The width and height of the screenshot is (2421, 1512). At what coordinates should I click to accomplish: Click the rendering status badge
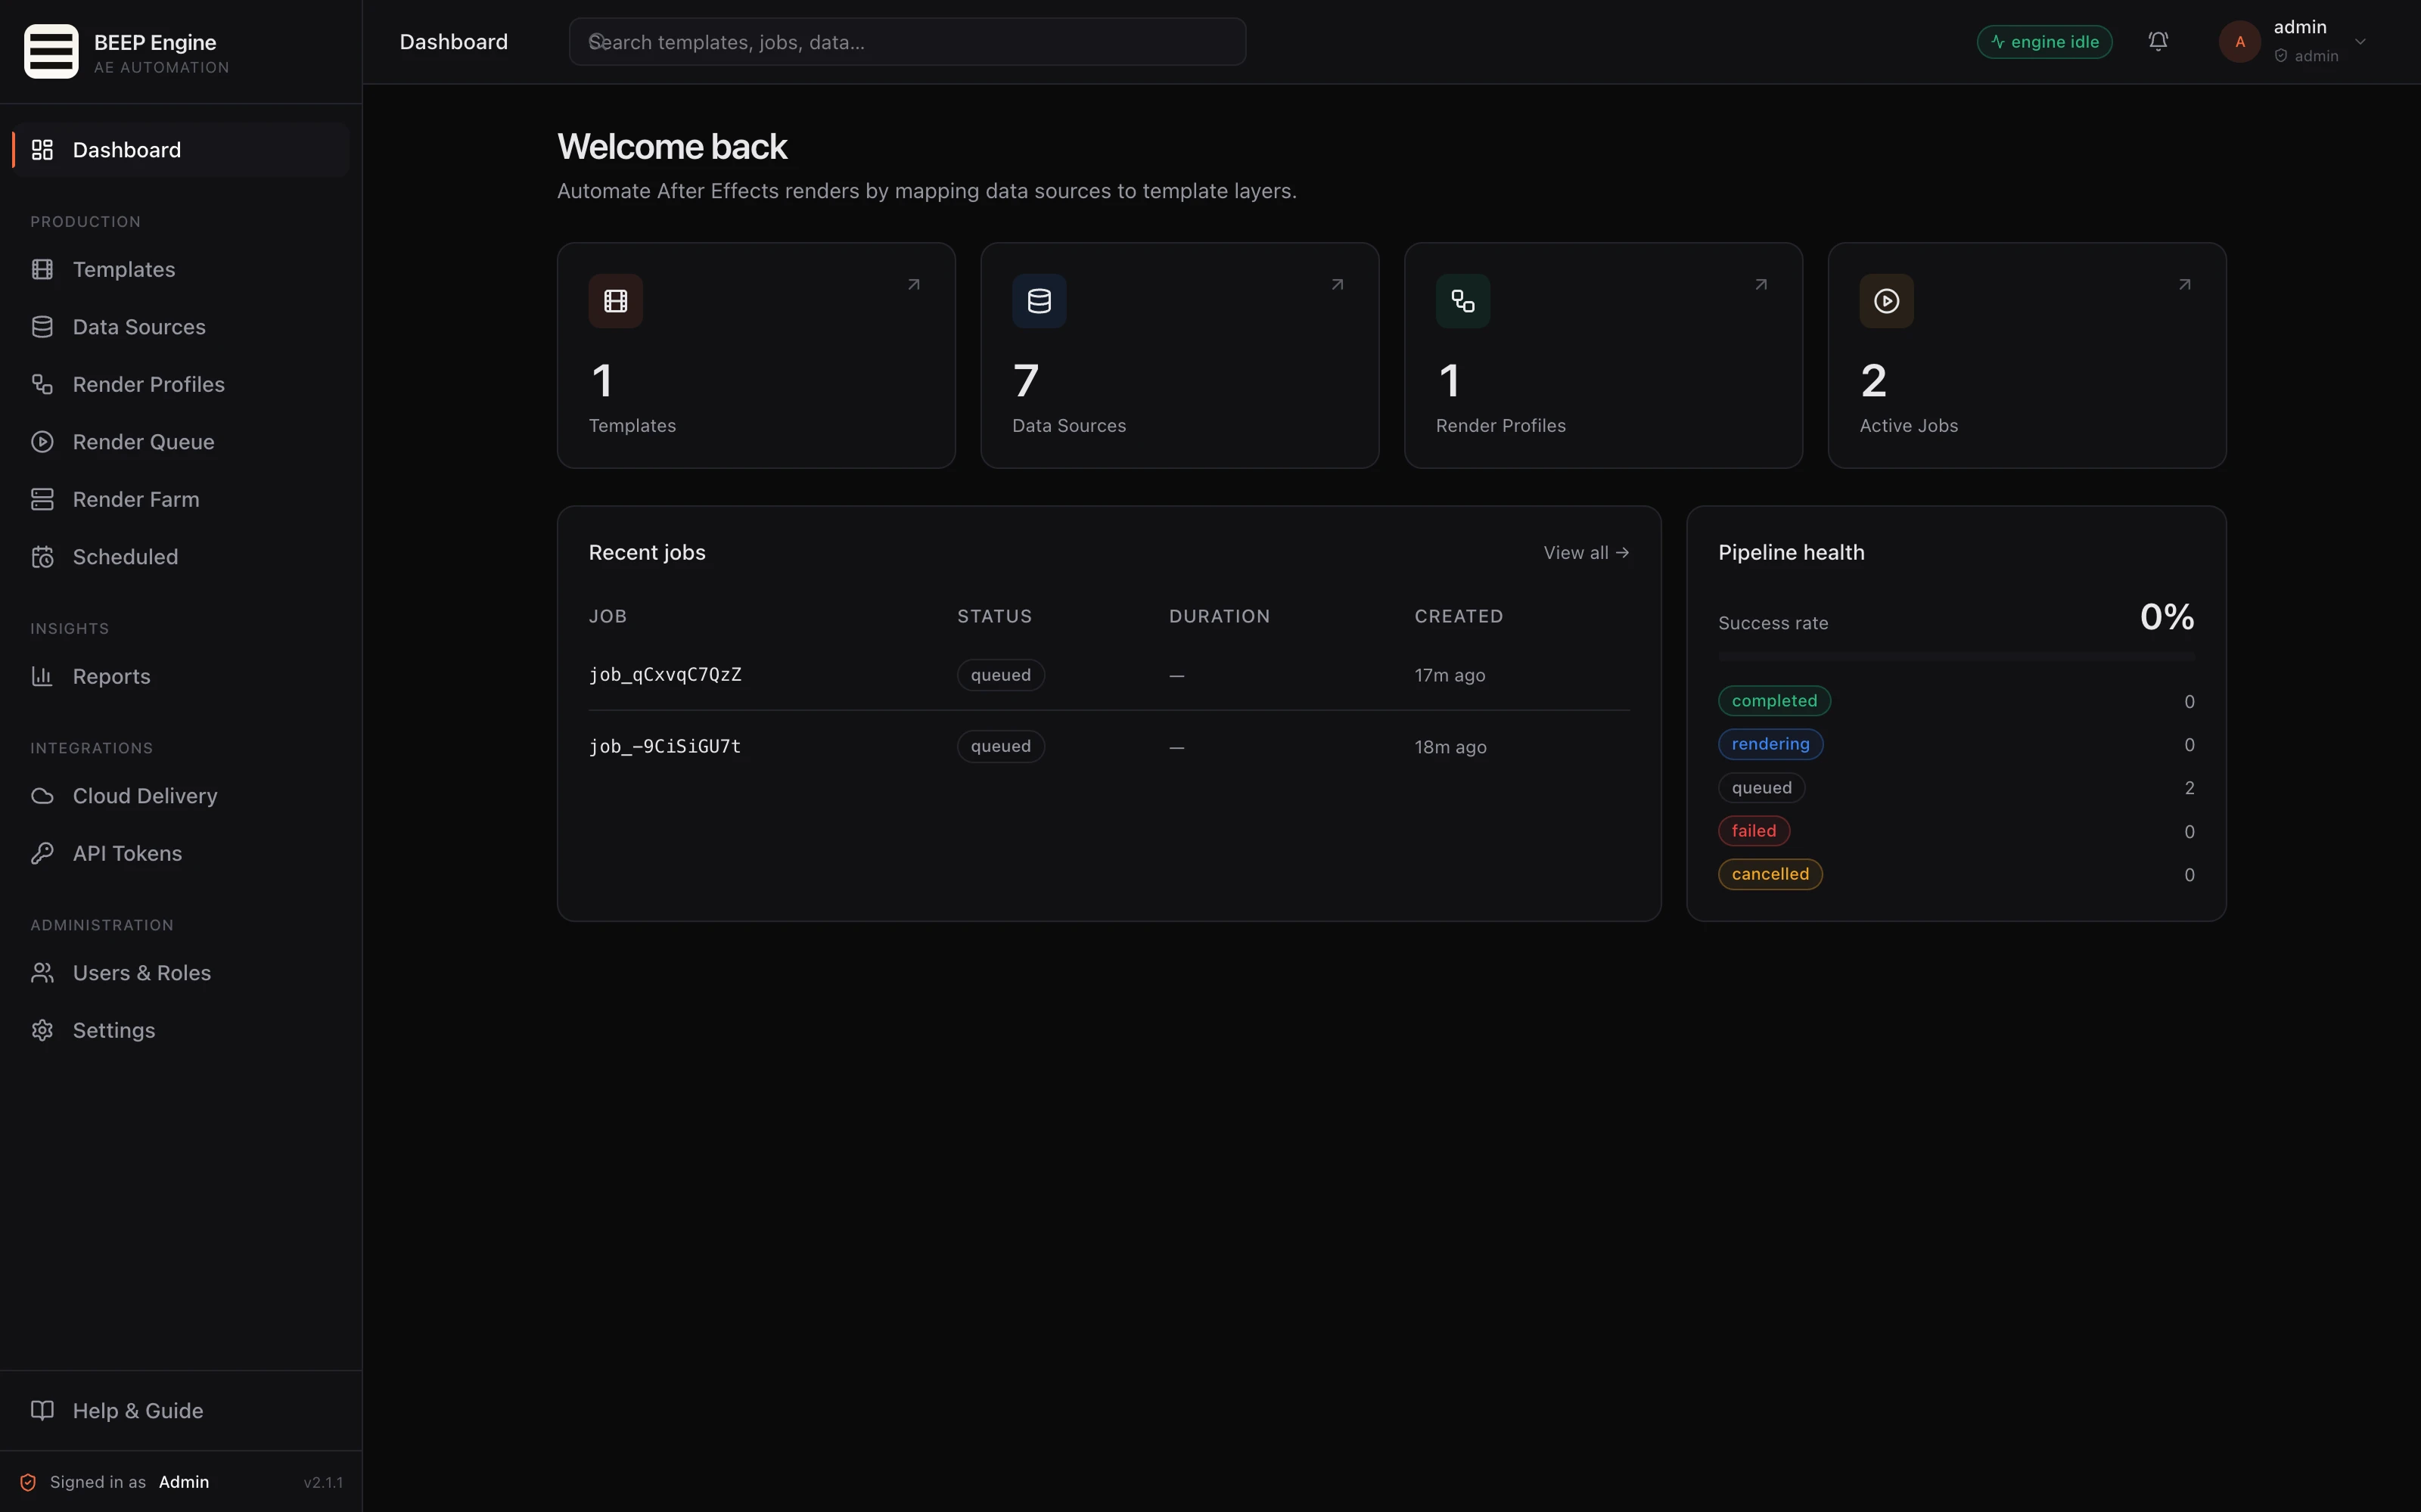pyautogui.click(x=1770, y=744)
